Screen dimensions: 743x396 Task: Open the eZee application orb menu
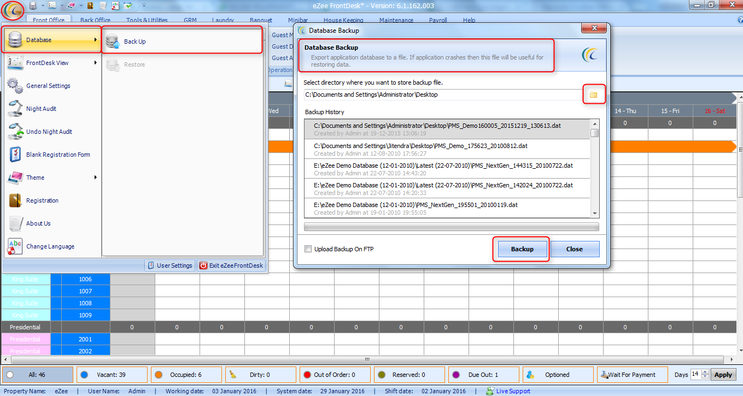[x=12, y=10]
